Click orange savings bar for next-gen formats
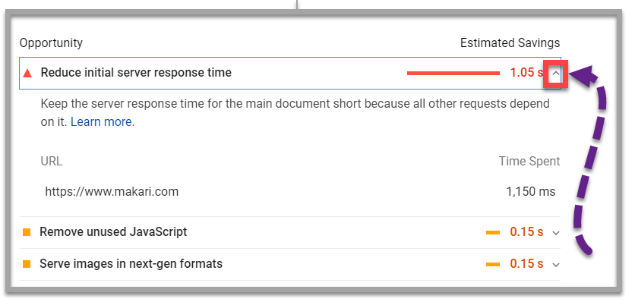 pyautogui.click(x=493, y=264)
